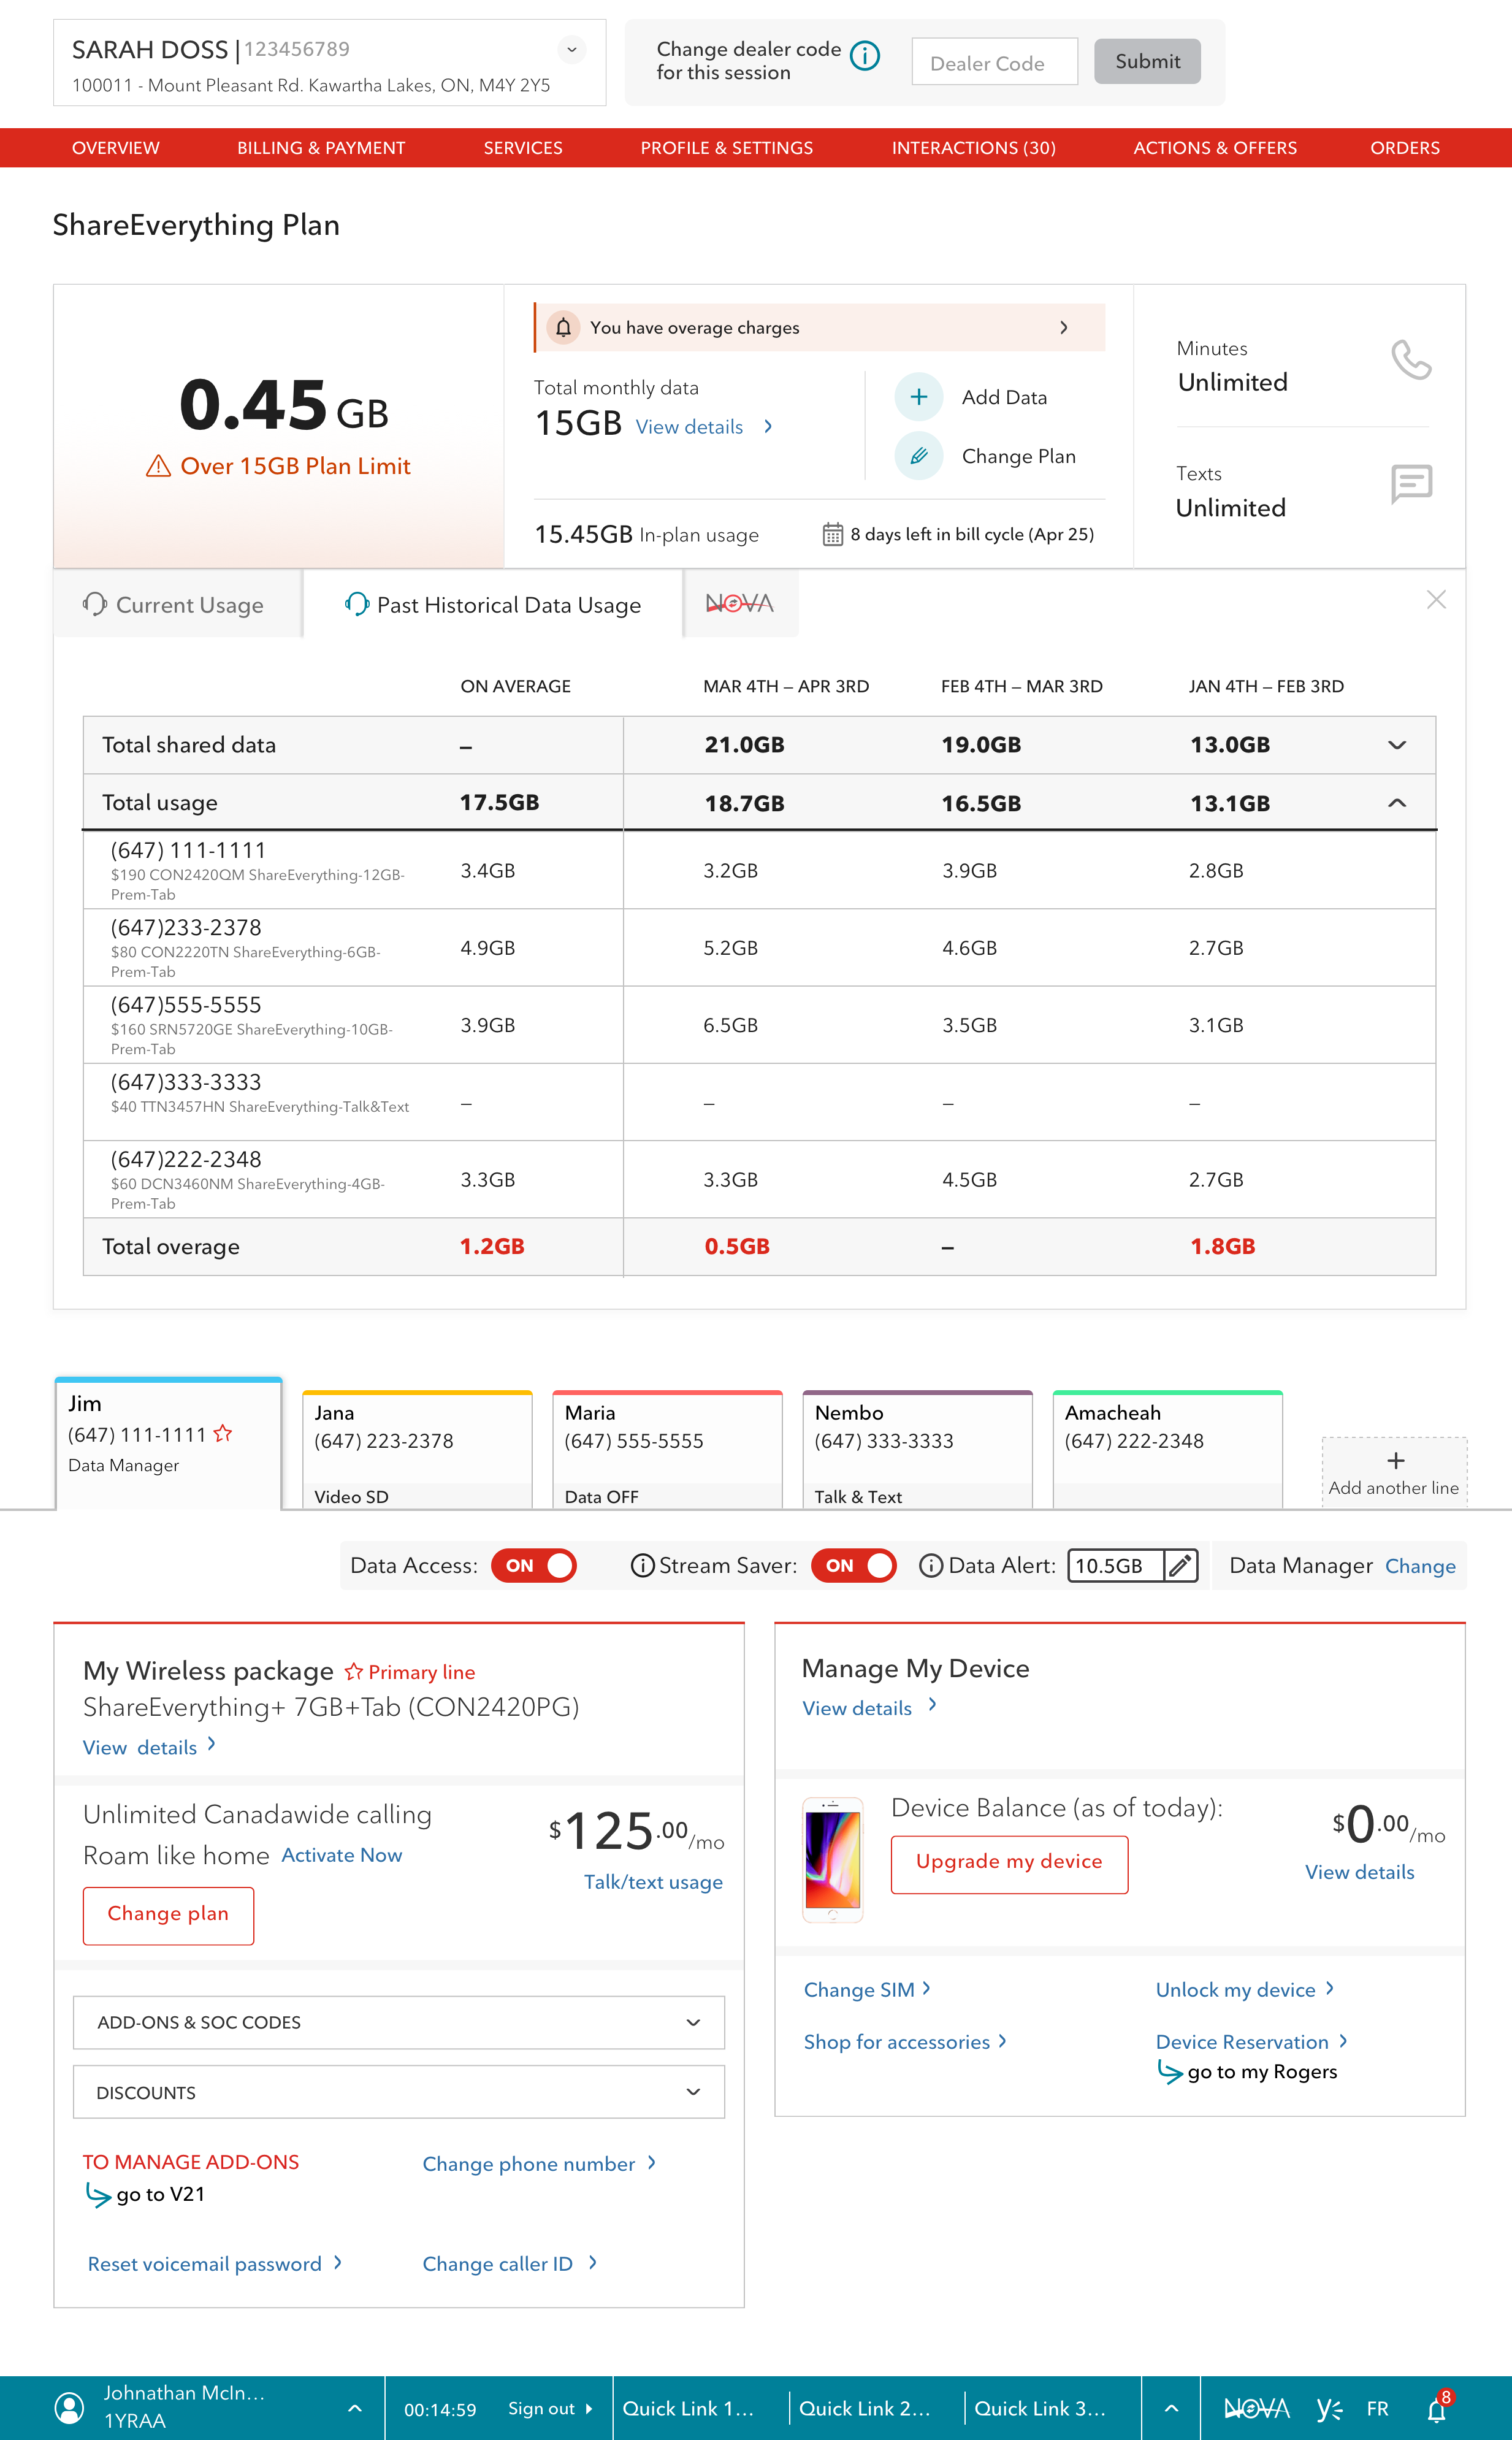Collapse the Total usage row

1397,803
